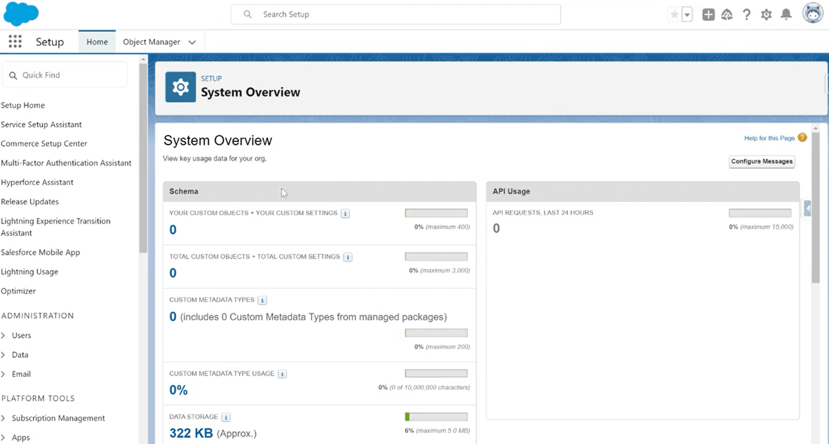Open Optimizer

18,291
